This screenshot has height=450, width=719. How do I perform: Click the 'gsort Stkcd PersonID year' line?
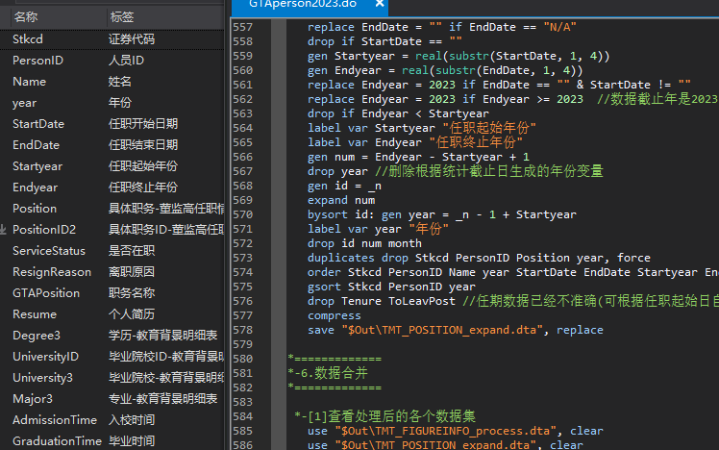[391, 287]
